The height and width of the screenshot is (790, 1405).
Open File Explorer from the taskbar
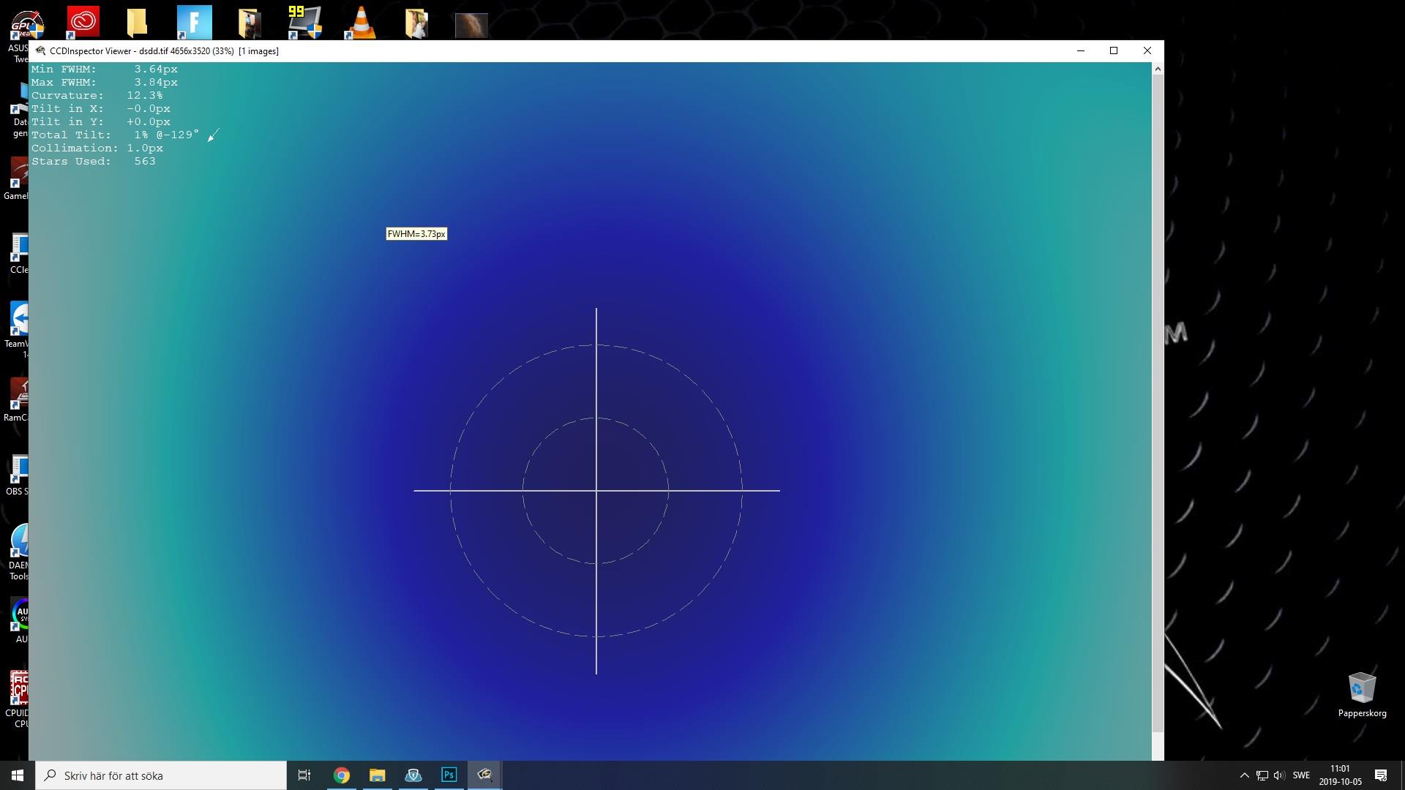[x=377, y=775]
